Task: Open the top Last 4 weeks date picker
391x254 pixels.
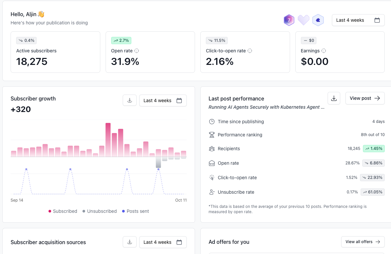Action: pos(358,20)
